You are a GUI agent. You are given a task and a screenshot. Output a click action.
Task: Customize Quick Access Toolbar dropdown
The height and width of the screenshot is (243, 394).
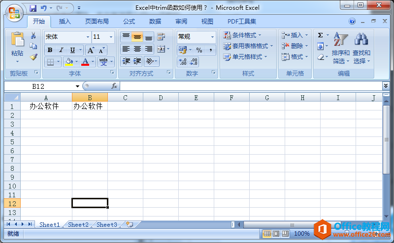point(79,8)
